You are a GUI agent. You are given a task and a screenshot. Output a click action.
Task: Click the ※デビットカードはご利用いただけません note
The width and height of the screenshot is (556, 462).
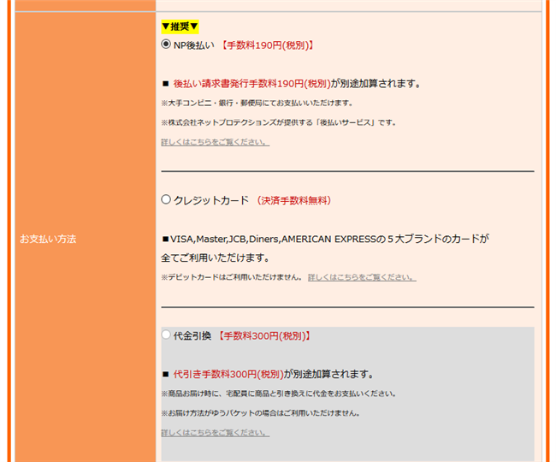pyautogui.click(x=231, y=277)
